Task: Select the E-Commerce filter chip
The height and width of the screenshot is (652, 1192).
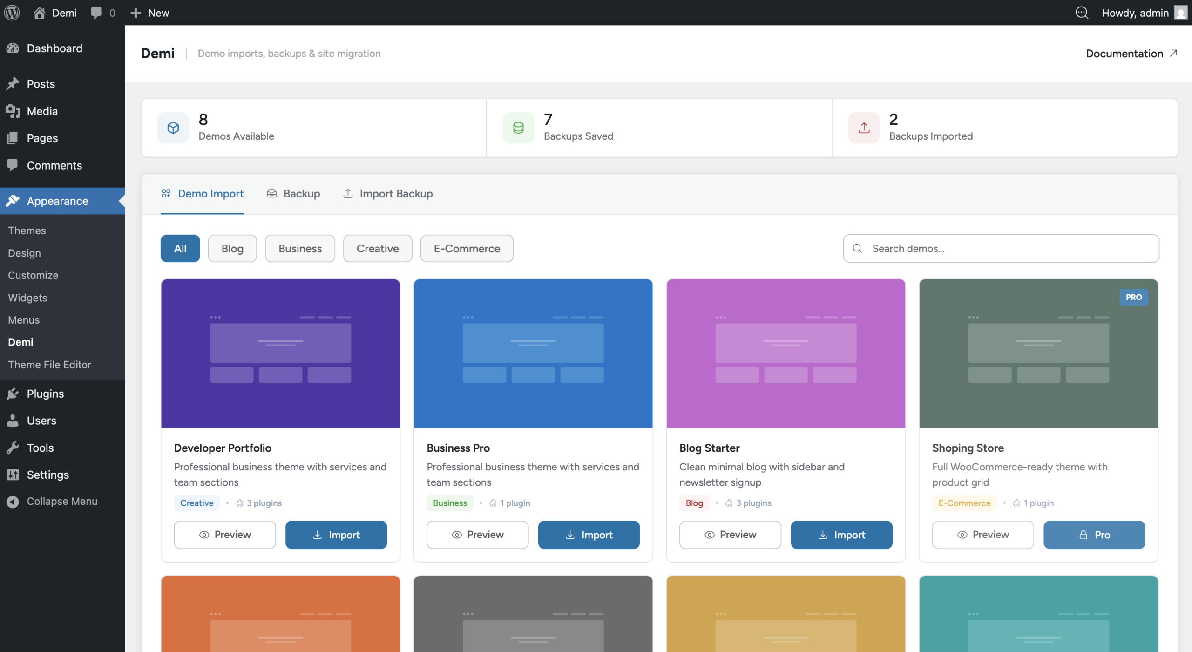Action: pos(467,249)
